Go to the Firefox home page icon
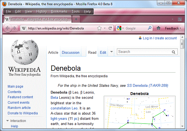 [x=158, y=28]
